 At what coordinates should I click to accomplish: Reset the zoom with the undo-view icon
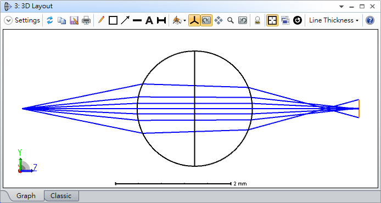pyautogui.click(x=243, y=20)
